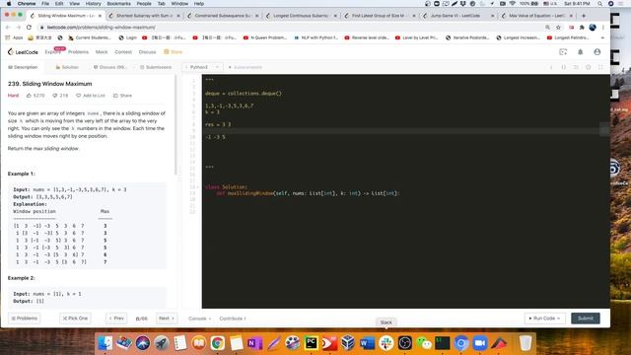Launch PyCharm from the Dock

[x=311, y=343]
